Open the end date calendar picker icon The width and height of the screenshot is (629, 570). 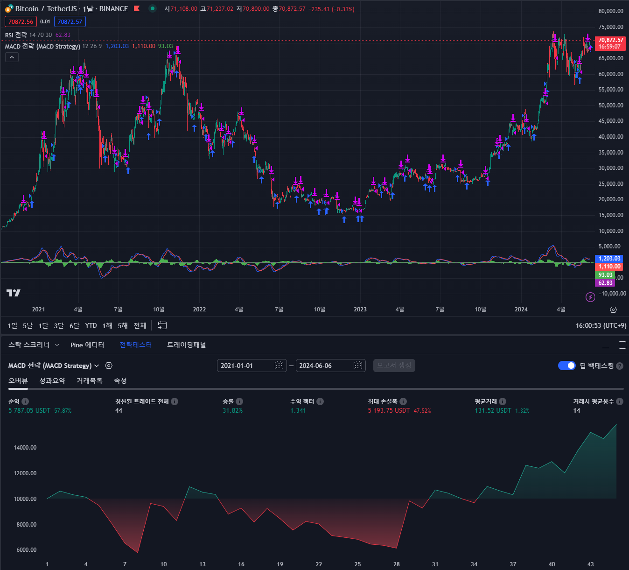click(x=358, y=366)
